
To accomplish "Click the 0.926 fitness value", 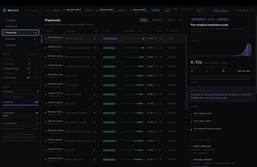I will (196, 62).
